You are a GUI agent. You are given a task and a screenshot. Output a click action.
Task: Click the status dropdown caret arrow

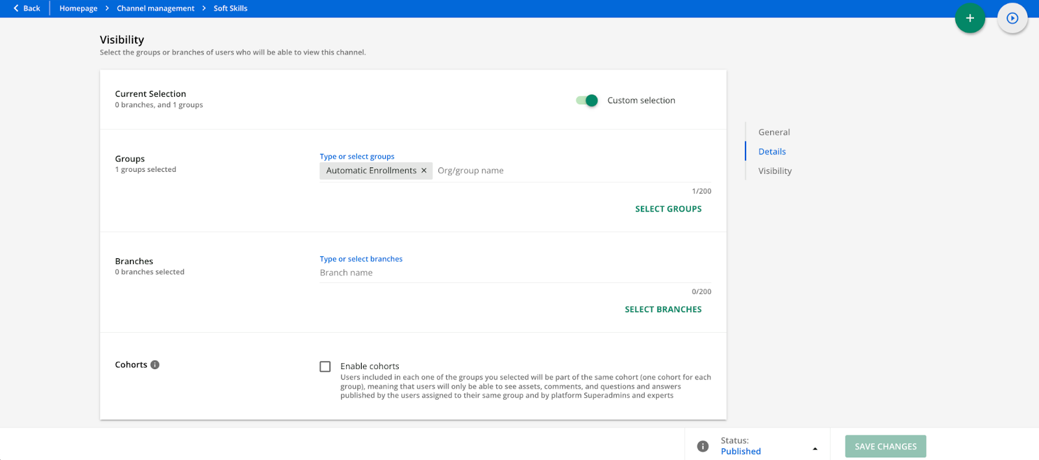tap(815, 449)
